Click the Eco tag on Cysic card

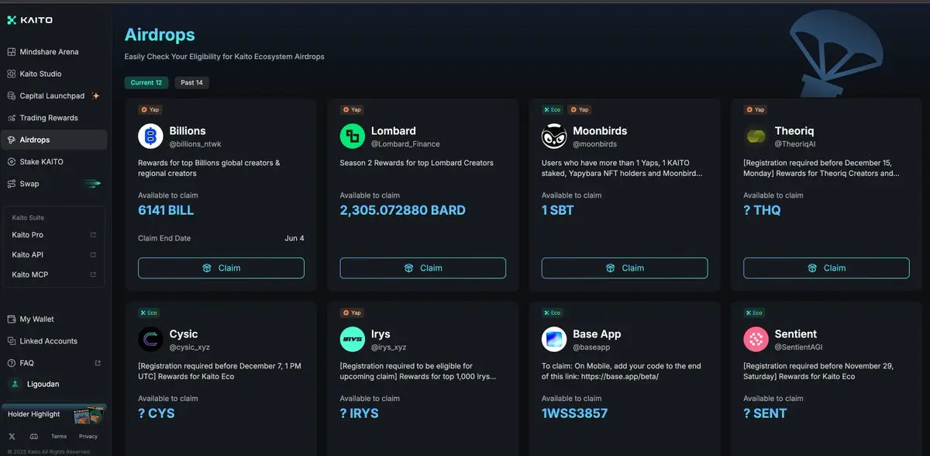[149, 313]
